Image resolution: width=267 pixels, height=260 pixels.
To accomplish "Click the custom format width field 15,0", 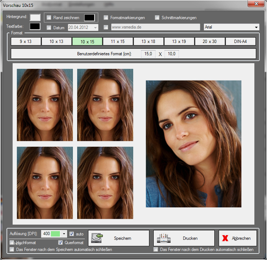I will coord(148,54).
